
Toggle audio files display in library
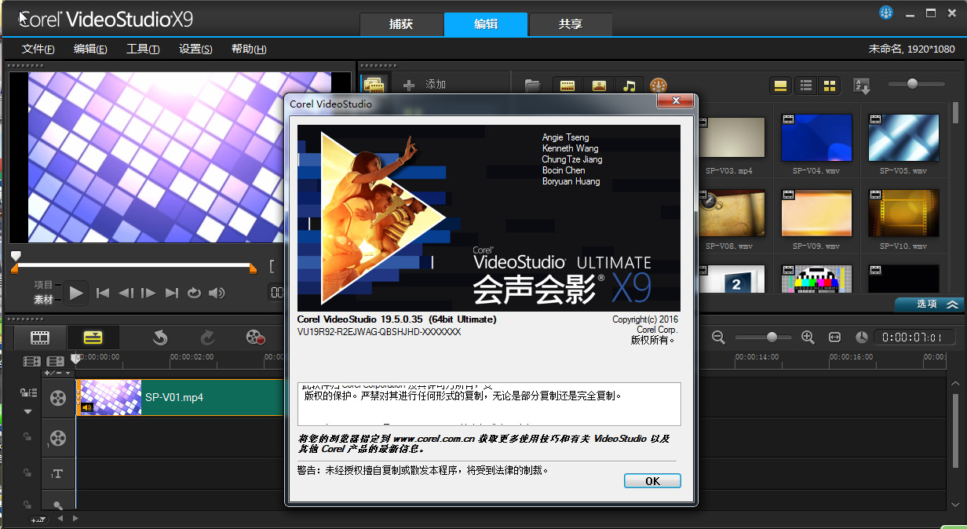point(629,86)
